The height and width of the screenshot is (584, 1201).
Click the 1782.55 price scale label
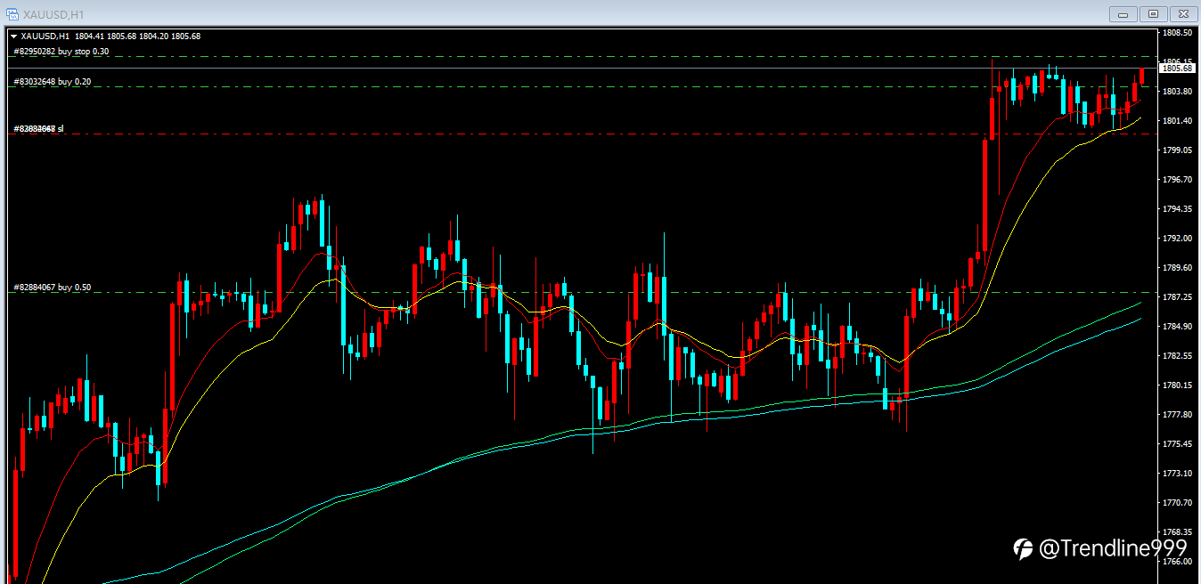coord(1177,356)
